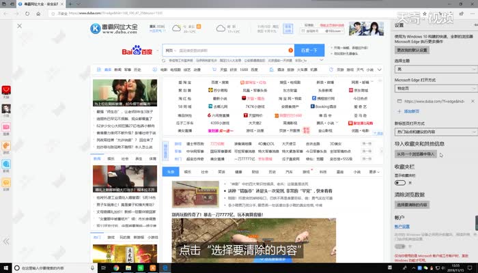Click the change default settings button

[x=412, y=50]
